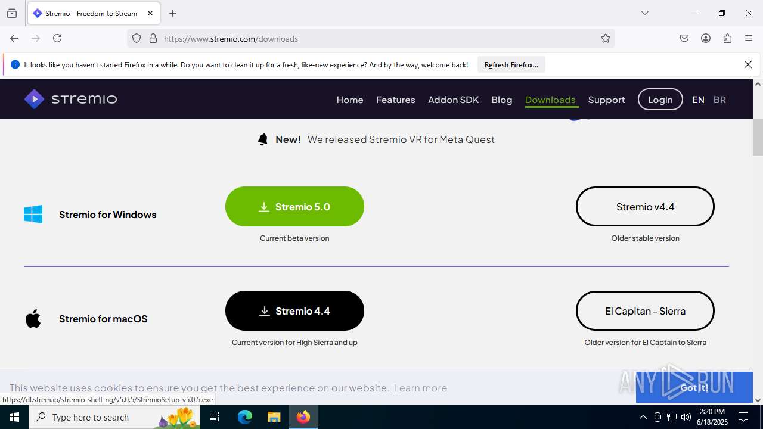Open the Features page

click(395, 100)
